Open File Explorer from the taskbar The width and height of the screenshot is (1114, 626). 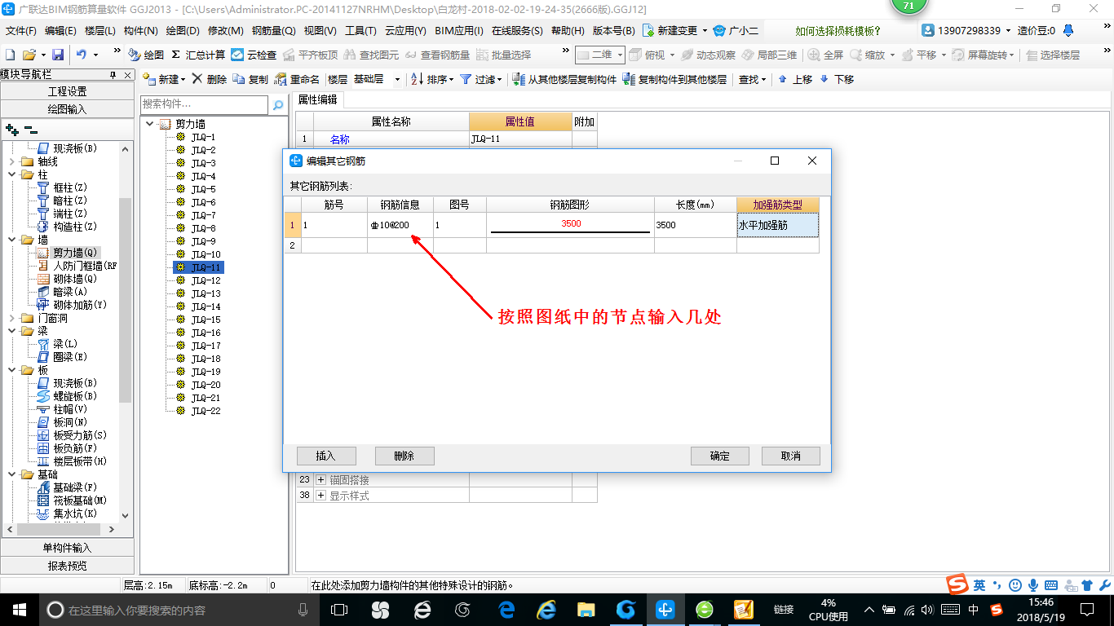pos(586,609)
